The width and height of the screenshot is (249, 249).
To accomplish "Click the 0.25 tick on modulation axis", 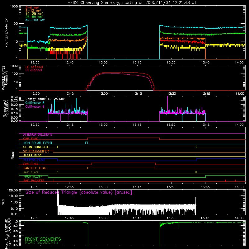I will click(x=14, y=100).
